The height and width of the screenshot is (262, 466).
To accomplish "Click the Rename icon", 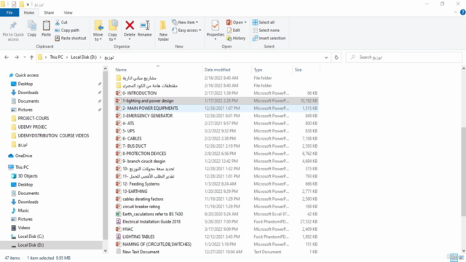I will 145,25.
